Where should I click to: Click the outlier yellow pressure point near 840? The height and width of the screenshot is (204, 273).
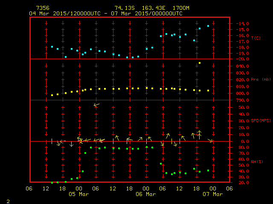(x=200, y=63)
